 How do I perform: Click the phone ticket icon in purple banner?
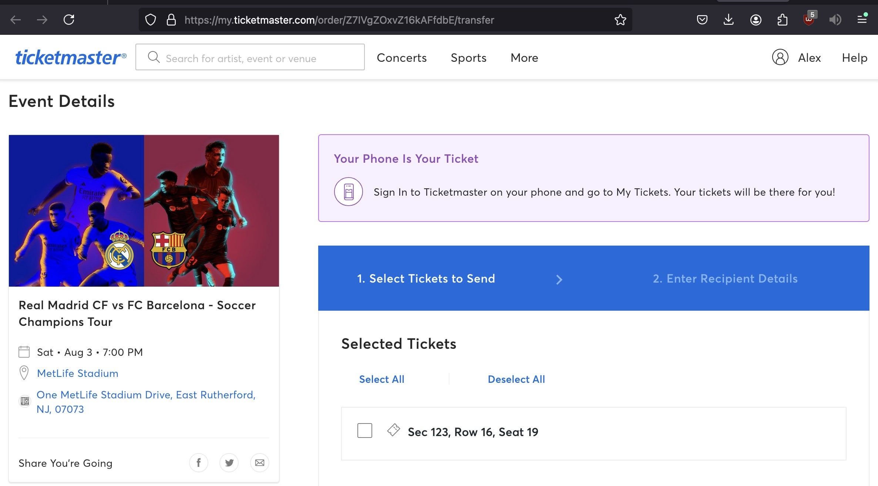point(349,192)
